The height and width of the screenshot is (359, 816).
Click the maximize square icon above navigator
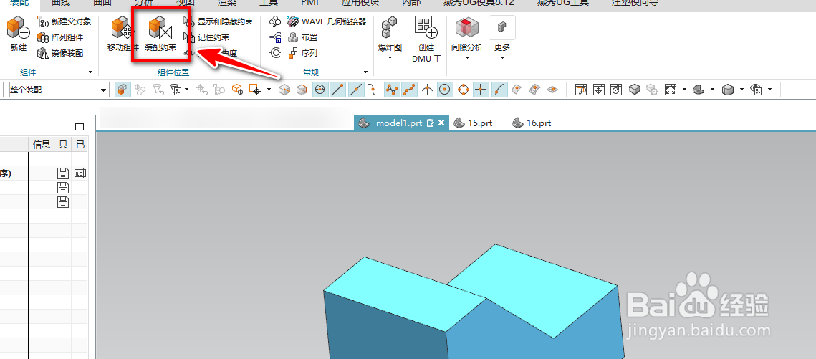pyautogui.click(x=80, y=126)
